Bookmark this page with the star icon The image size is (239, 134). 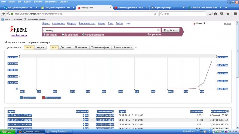pyautogui.click(x=210, y=14)
